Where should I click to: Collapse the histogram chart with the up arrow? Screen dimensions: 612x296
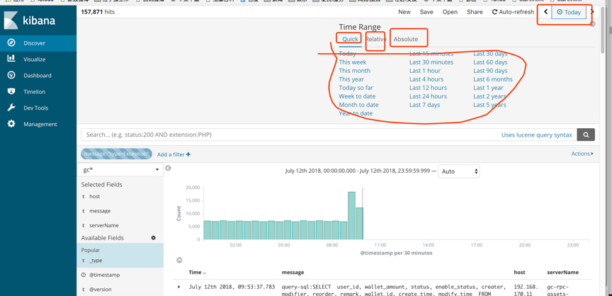179,260
